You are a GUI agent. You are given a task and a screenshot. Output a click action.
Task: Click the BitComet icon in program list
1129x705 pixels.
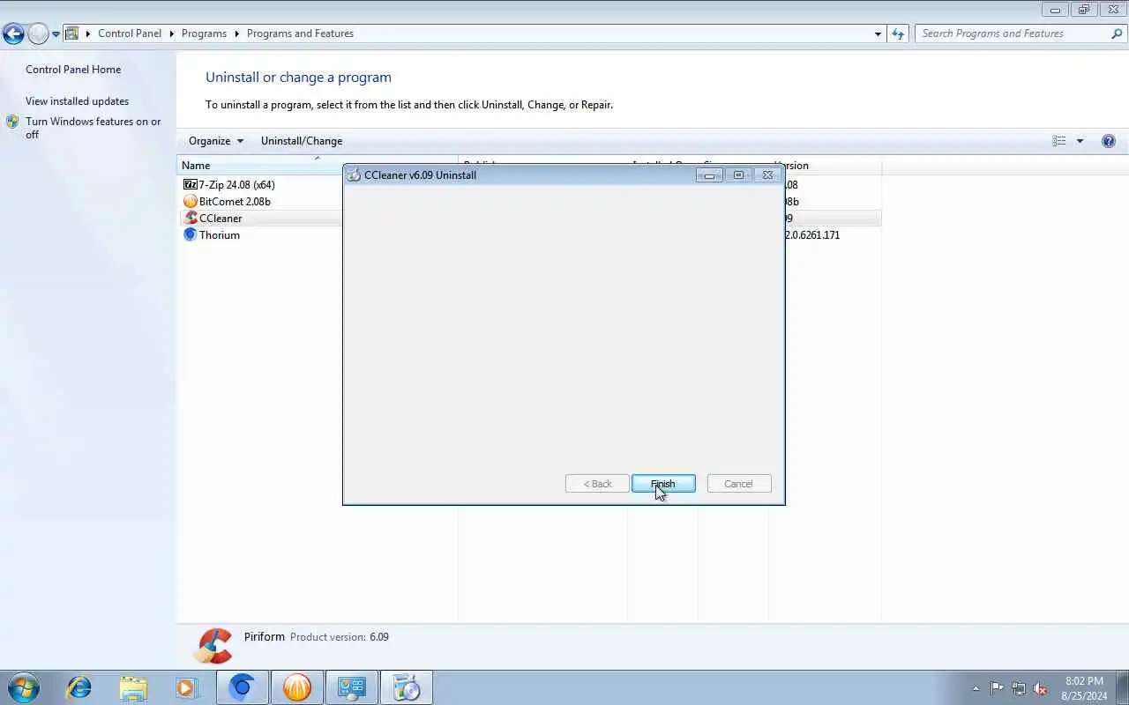pos(190,202)
